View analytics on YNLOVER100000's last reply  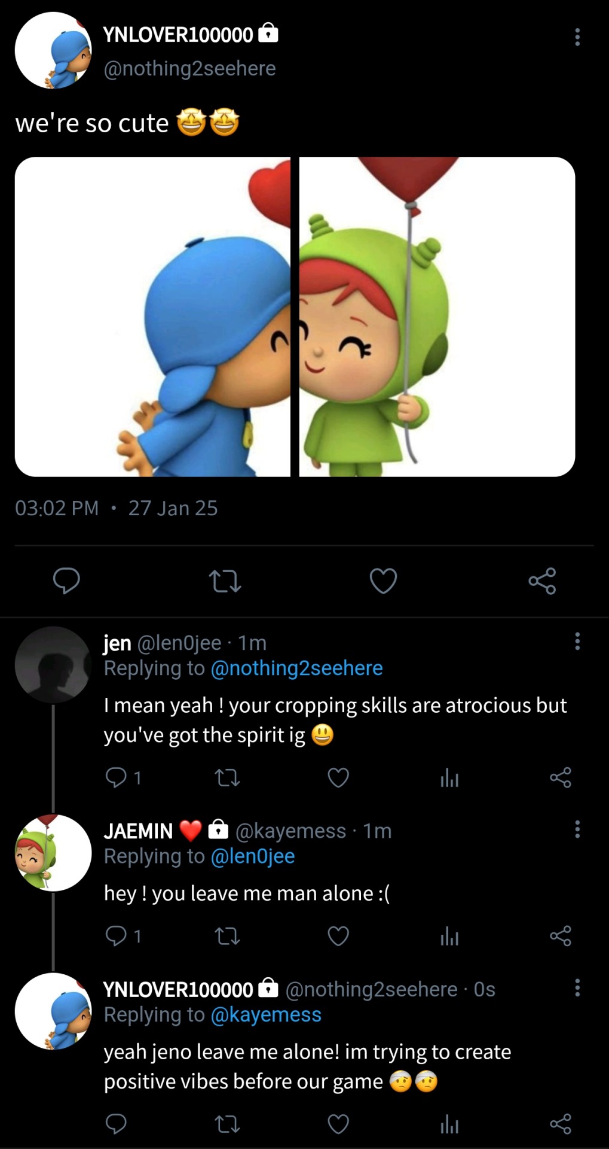point(449,1124)
